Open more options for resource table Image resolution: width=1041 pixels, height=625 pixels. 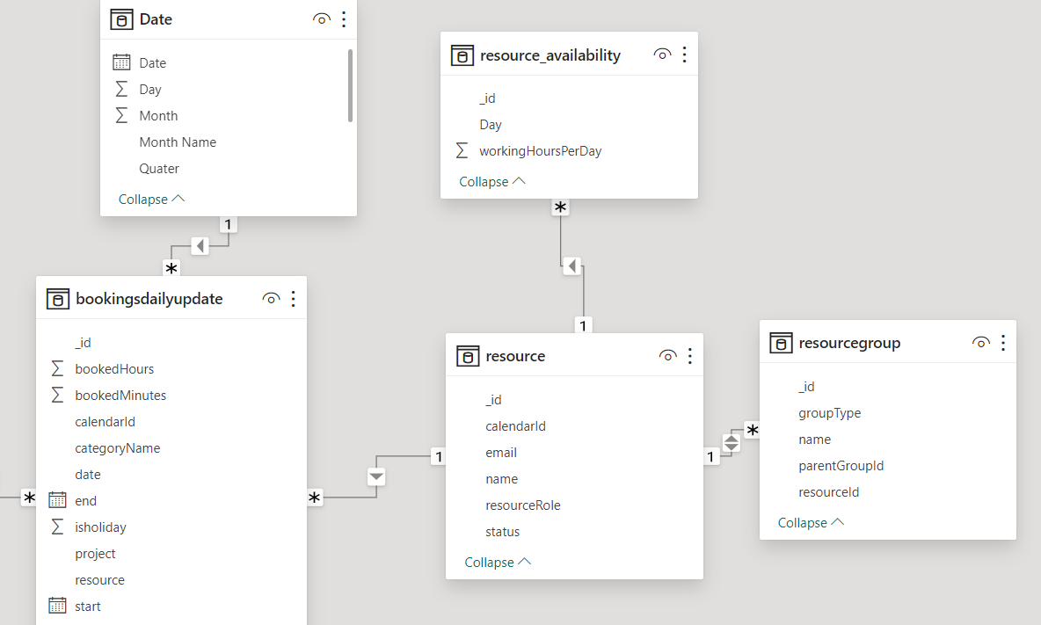(690, 356)
